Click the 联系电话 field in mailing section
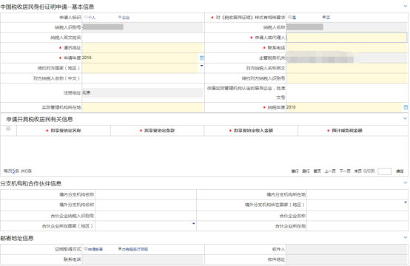 (143, 259)
